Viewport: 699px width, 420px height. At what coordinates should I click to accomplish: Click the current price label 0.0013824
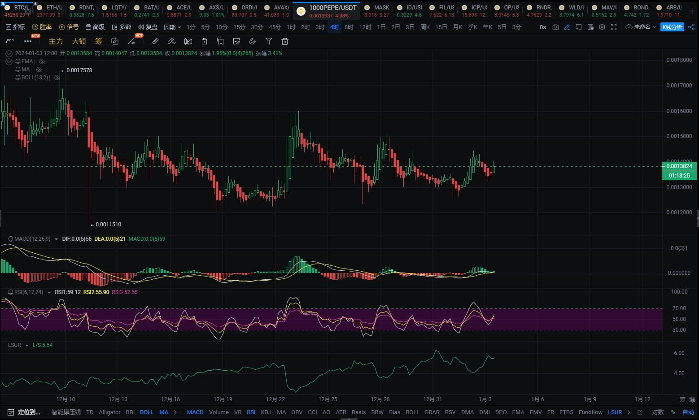(679, 166)
